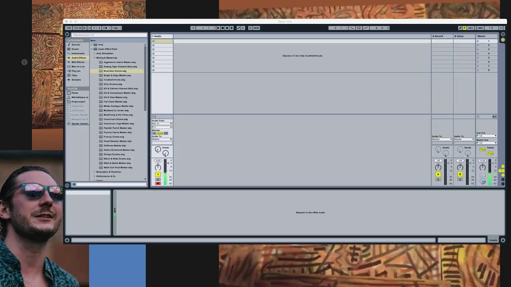Click the session record circle button
This screenshot has width=511, height=287.
point(250,28)
